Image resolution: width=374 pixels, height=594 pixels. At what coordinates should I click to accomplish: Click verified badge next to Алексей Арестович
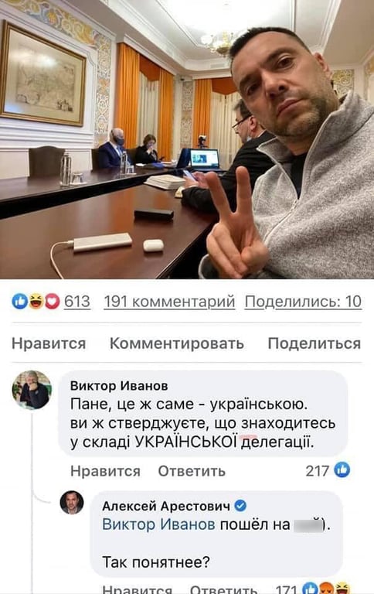[x=241, y=505]
